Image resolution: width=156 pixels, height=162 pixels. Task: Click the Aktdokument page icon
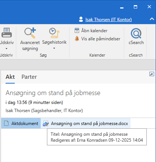(x=6, y=123)
